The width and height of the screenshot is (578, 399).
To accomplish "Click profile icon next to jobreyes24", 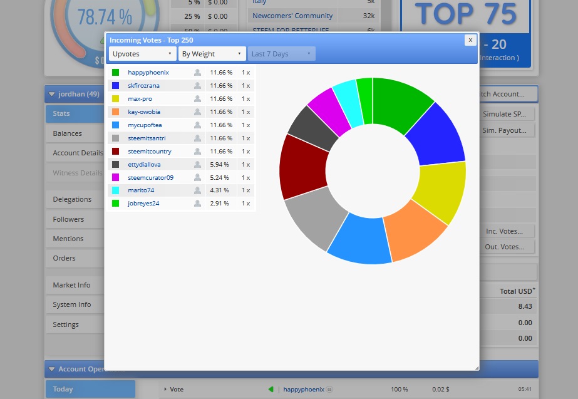I will click(198, 203).
